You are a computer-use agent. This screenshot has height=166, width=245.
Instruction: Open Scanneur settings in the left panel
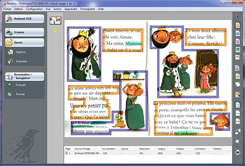tap(21, 61)
